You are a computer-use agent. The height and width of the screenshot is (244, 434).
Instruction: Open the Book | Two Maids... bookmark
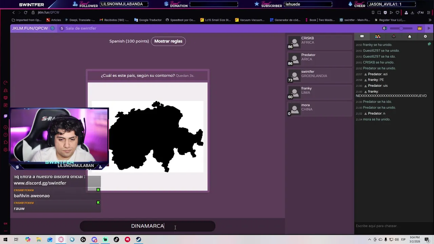[x=320, y=20]
